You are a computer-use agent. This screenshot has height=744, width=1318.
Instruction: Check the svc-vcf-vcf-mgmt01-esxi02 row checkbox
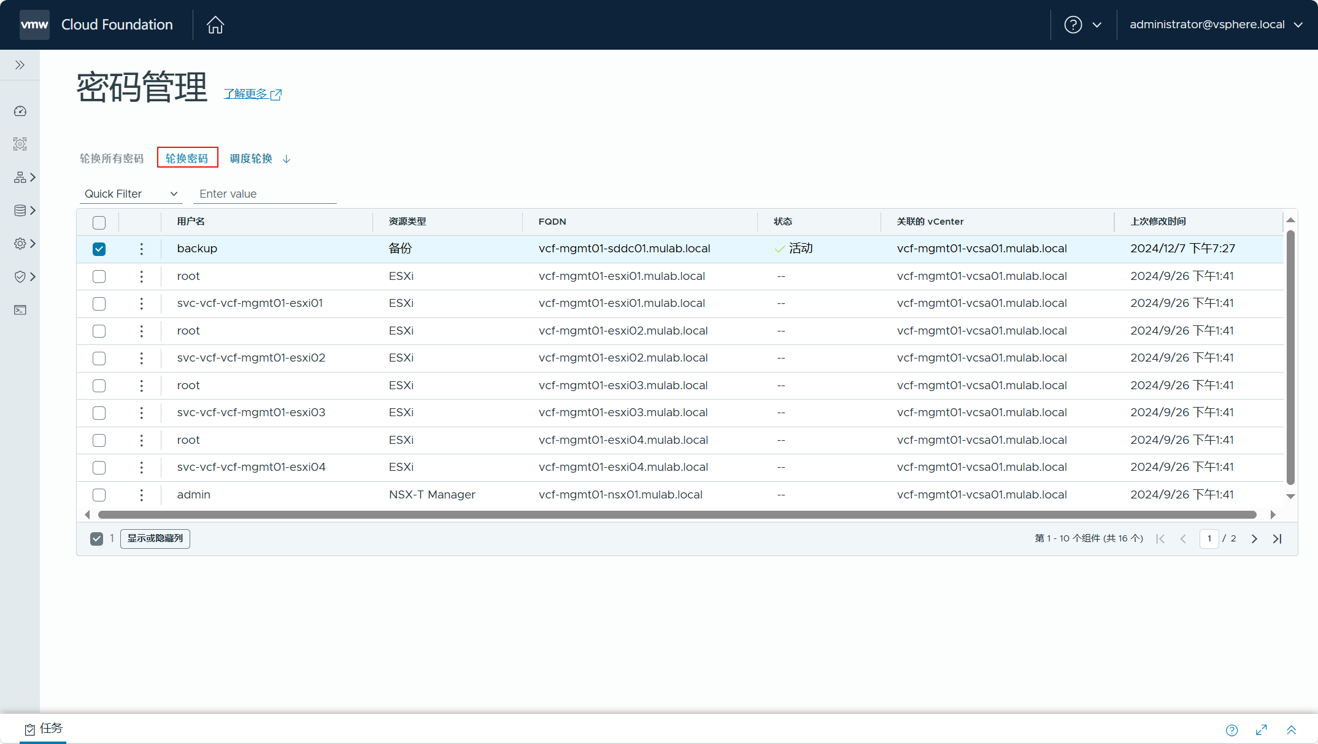tap(99, 358)
